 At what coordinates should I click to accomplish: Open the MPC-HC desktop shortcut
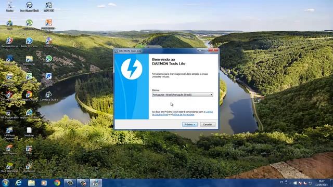(48, 7)
